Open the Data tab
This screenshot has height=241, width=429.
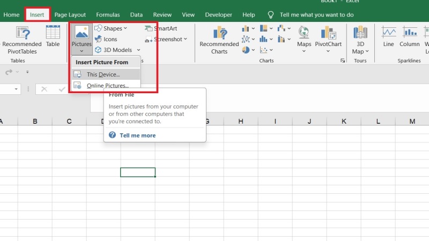click(x=136, y=15)
